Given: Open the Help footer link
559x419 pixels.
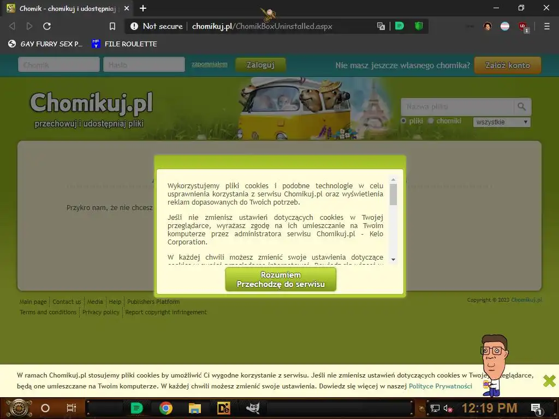Looking at the screenshot, I should coord(115,302).
